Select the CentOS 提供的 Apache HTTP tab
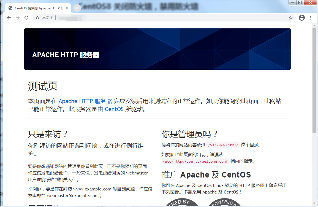This screenshot has width=318, height=207. (x=38, y=8)
